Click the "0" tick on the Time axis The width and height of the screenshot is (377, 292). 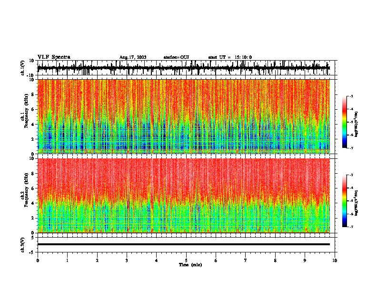[x=38, y=261]
